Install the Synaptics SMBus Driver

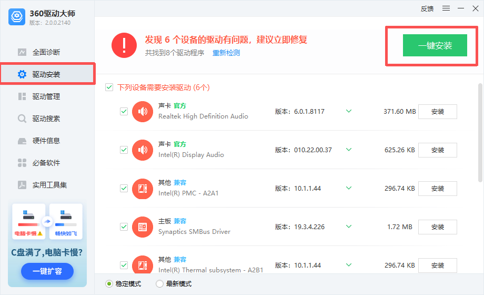(438, 227)
